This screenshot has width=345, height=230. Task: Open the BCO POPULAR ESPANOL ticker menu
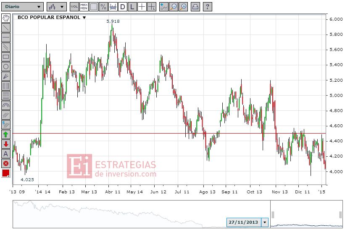point(52,17)
